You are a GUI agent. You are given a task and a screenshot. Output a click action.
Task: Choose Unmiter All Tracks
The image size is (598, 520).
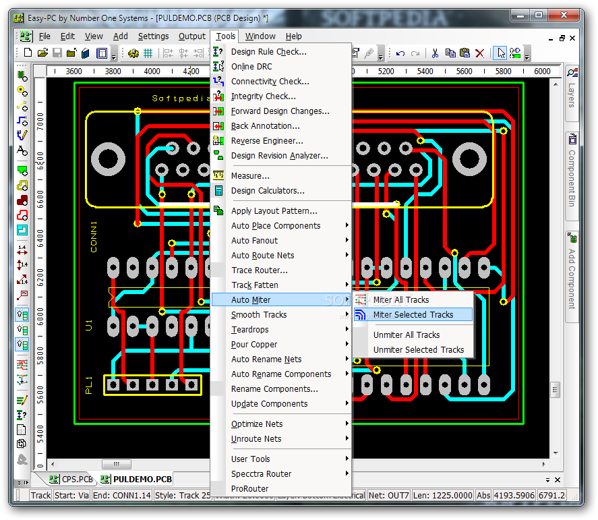(x=413, y=335)
